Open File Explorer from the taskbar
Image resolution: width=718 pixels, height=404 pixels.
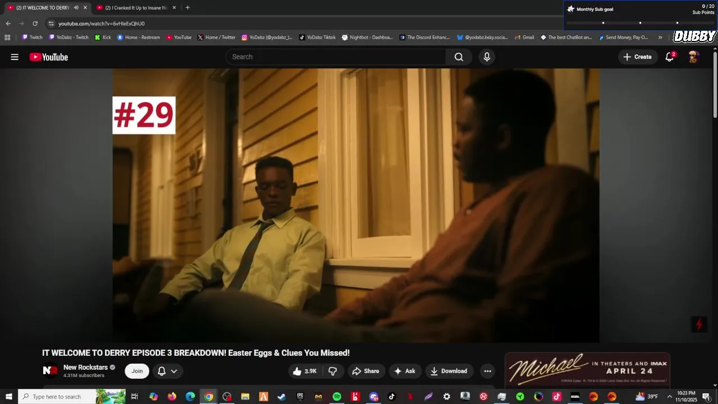(x=245, y=397)
